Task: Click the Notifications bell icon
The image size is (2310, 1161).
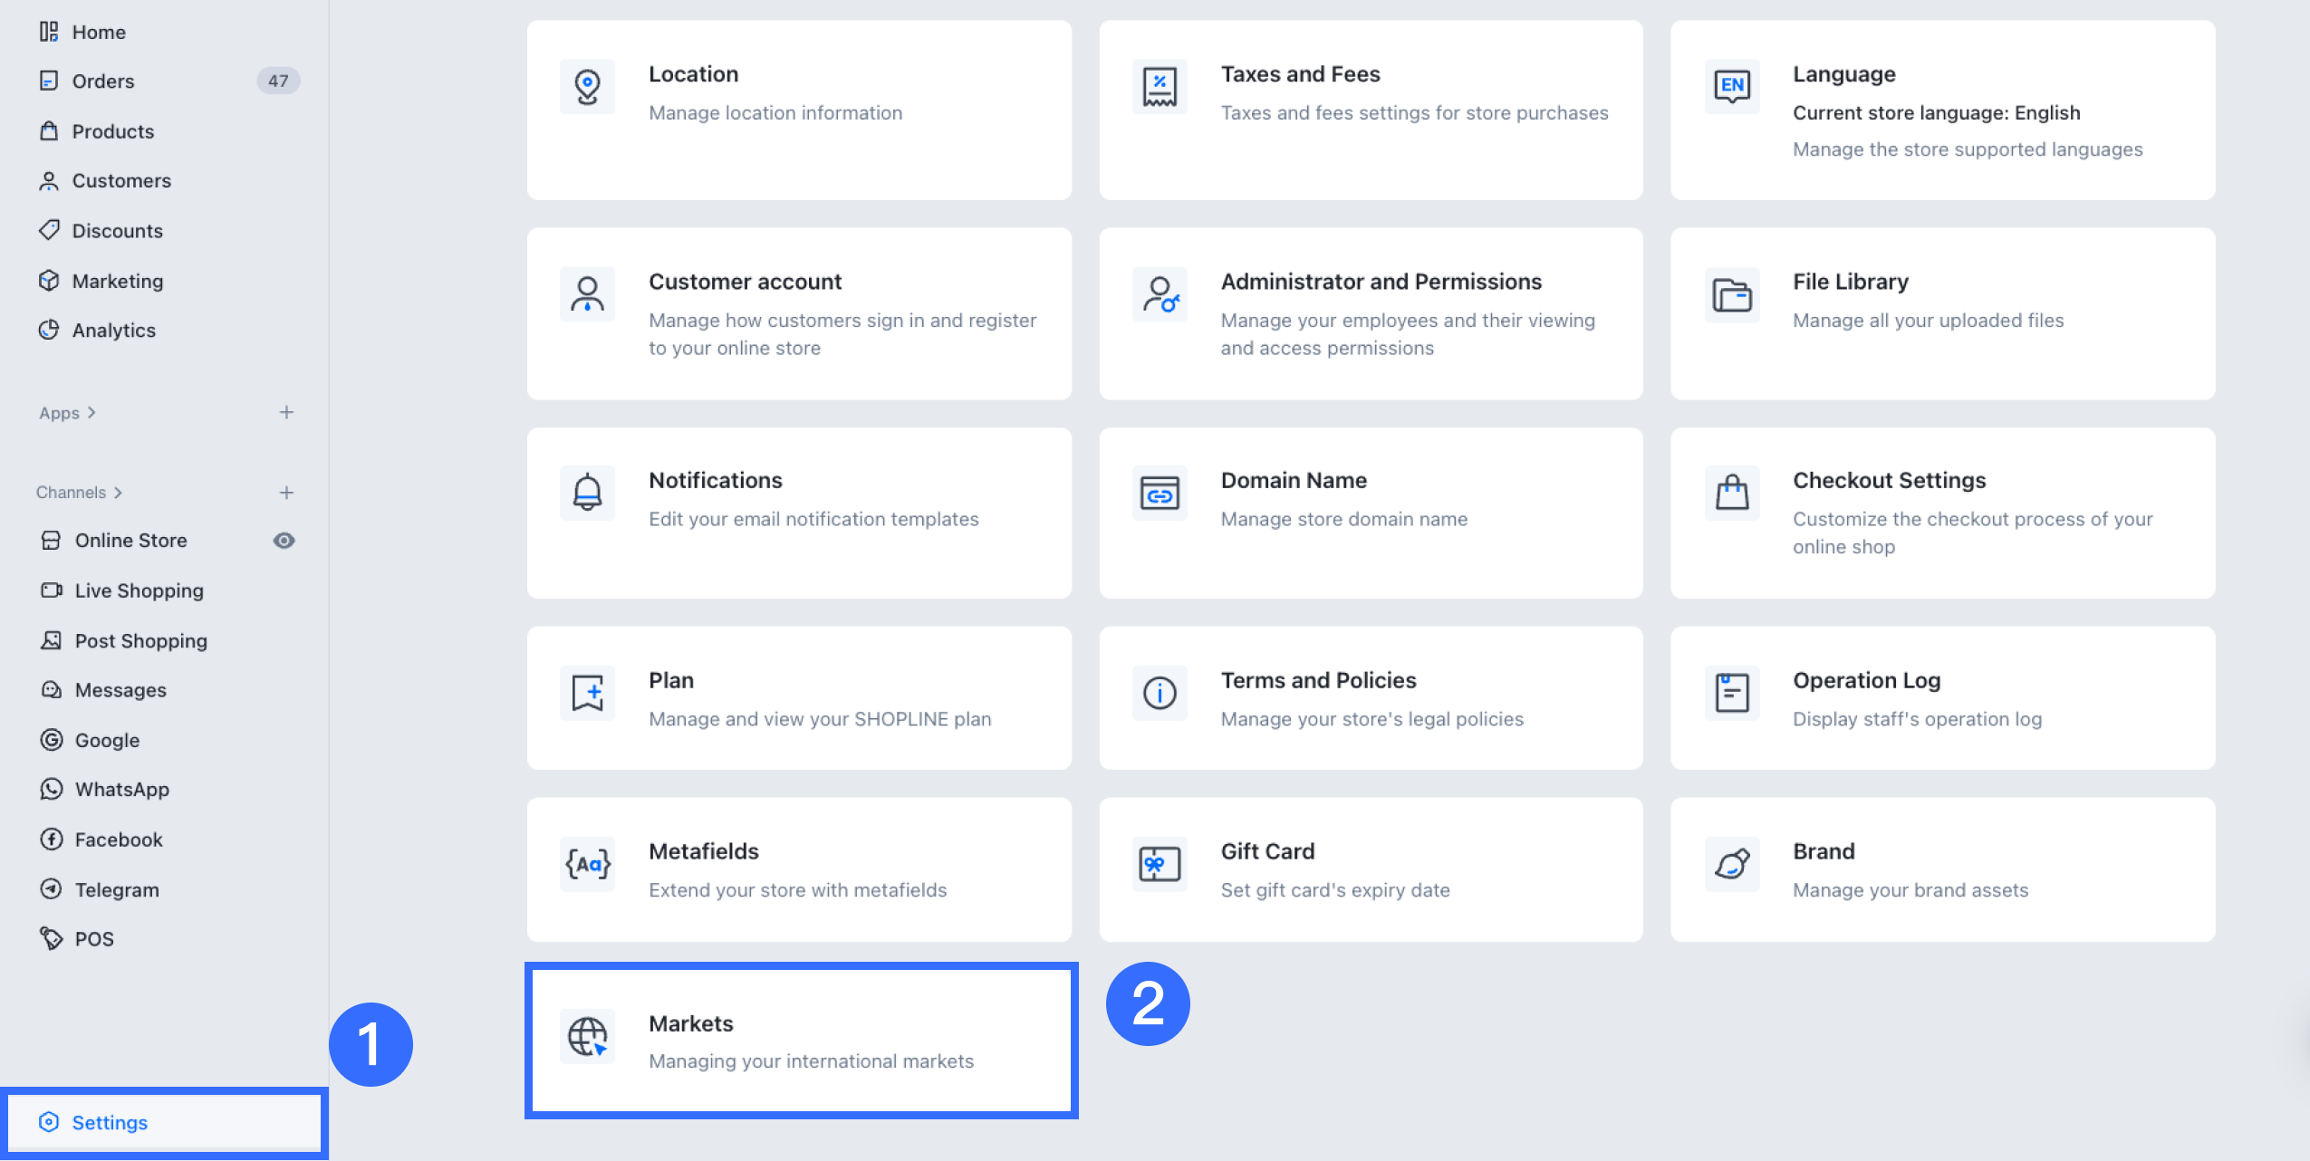Action: (587, 493)
